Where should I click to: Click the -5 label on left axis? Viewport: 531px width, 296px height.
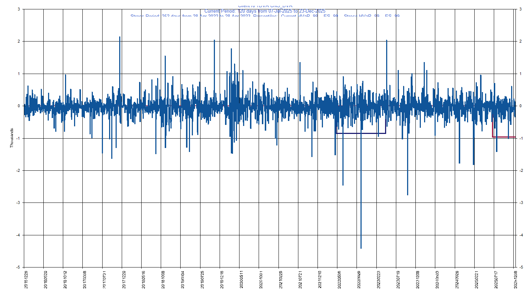18,267
